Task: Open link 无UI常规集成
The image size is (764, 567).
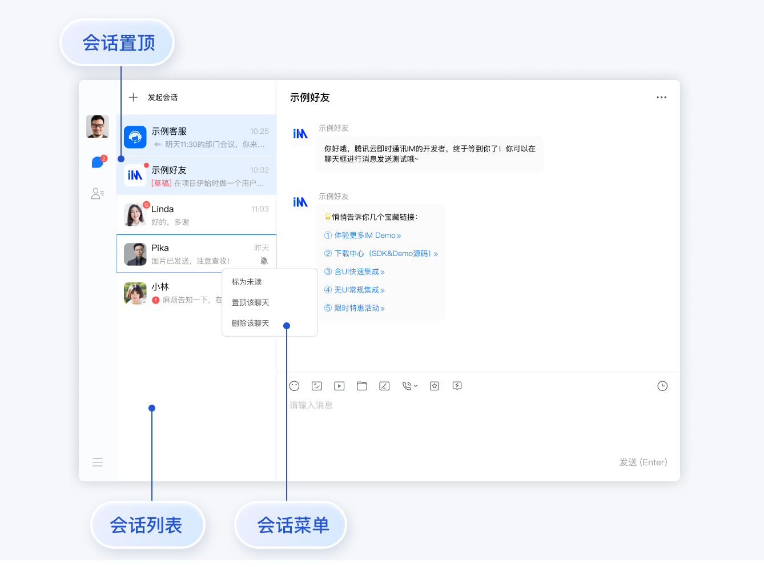Action: coord(355,290)
